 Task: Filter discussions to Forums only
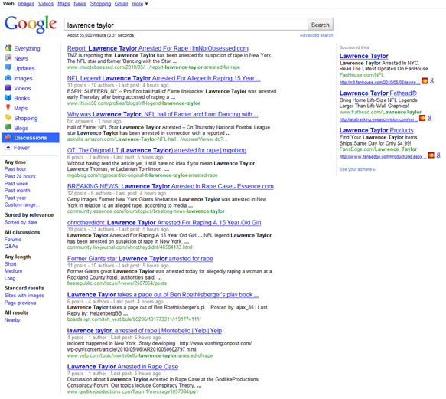click(13, 239)
